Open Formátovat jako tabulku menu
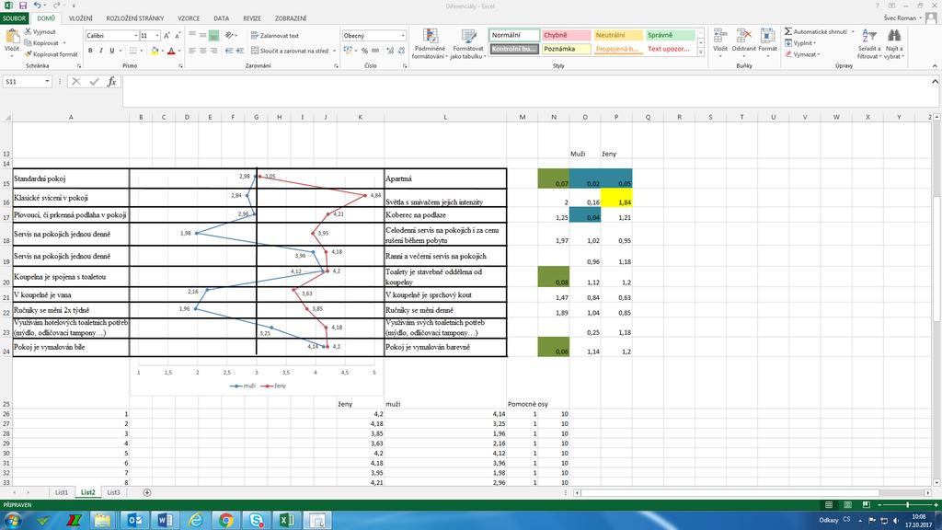The width and height of the screenshot is (942, 530). pyautogui.click(x=468, y=44)
